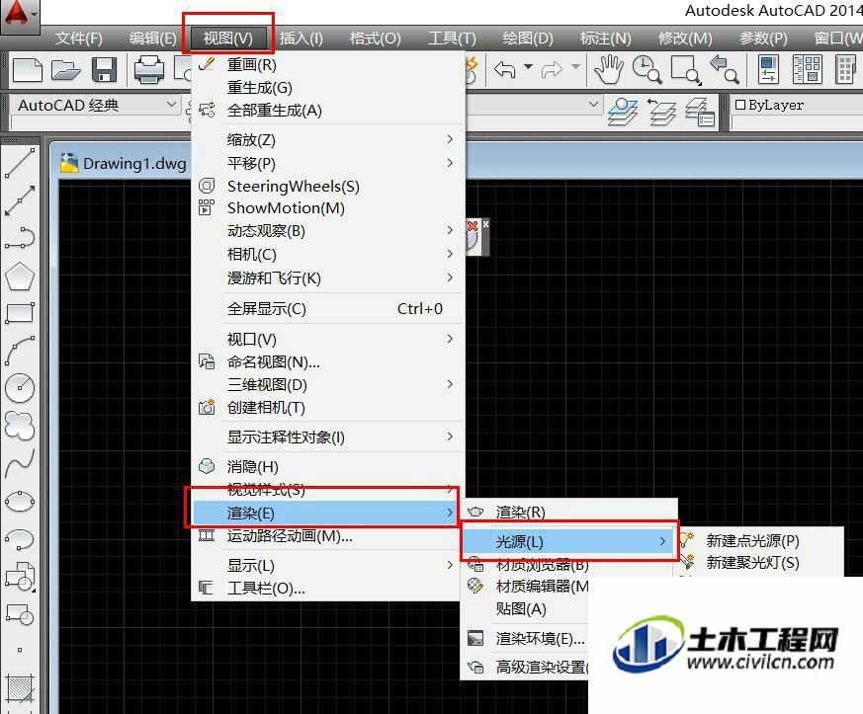Click Make Object's Layer Current icon
863x714 pixels.
pyautogui.click(x=623, y=112)
